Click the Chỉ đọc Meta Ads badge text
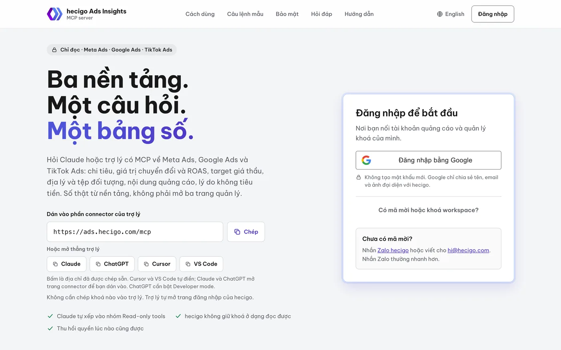The width and height of the screenshot is (561, 350). (116, 50)
